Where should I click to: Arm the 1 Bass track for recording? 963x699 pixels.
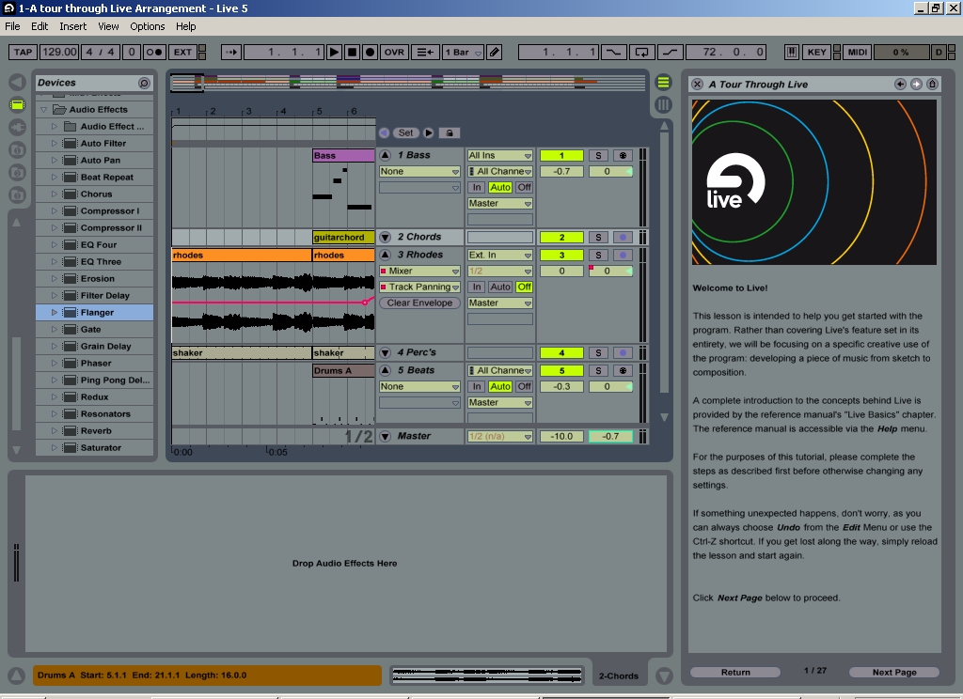[x=623, y=155]
